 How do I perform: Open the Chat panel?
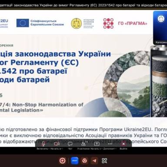coord(70,144)
